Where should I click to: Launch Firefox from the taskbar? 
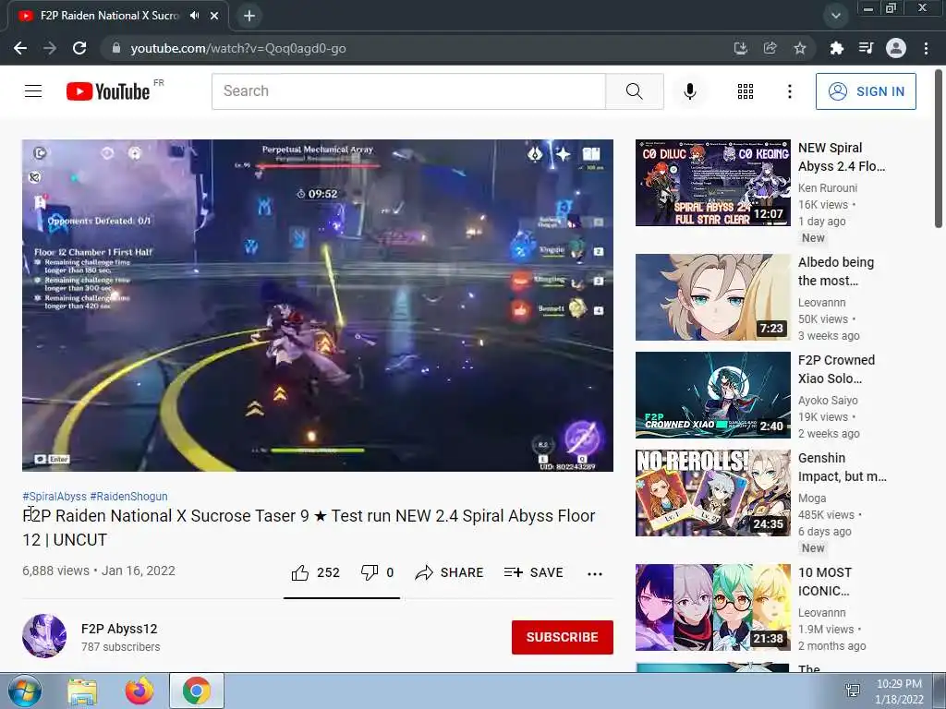coord(139,691)
